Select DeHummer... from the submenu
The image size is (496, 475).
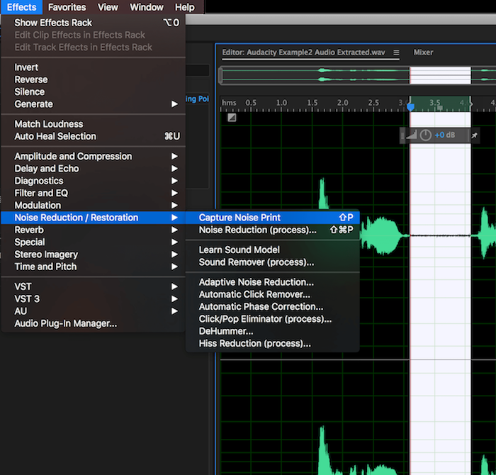tap(225, 331)
